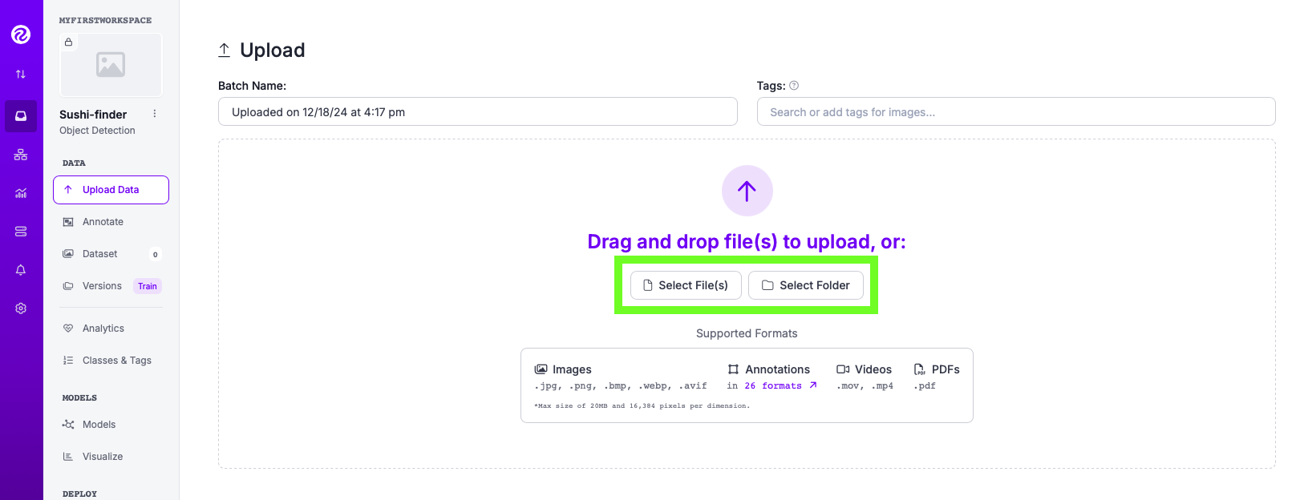Open the Dataset section
Image resolution: width=1300 pixels, height=500 pixels.
[111, 254]
